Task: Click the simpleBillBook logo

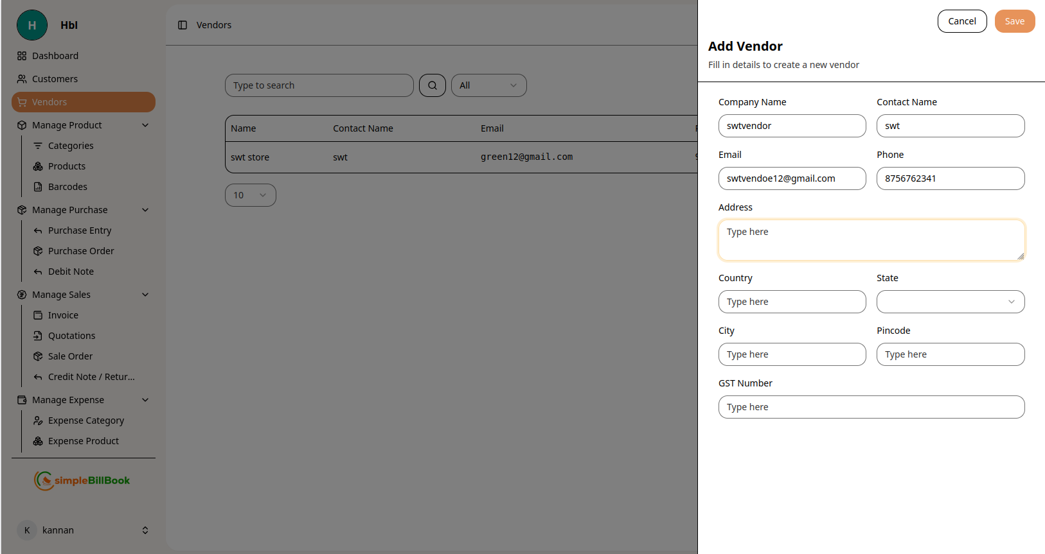Action: (x=82, y=480)
